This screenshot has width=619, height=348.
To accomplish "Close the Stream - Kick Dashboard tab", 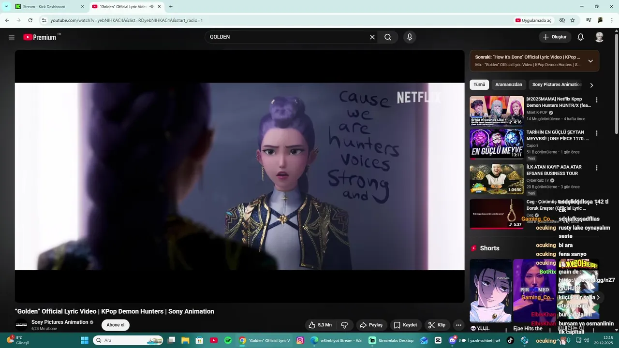I will (x=82, y=7).
